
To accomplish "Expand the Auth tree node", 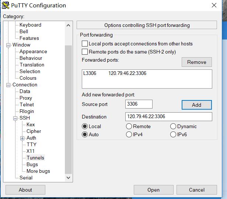I will pyautogui.click(x=22, y=138).
